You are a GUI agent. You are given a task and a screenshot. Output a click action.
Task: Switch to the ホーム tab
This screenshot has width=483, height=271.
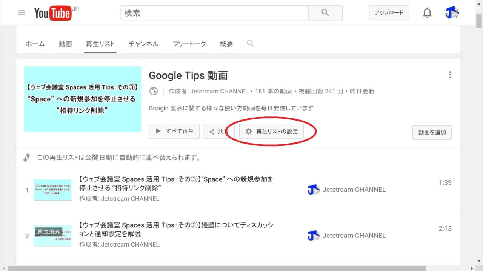[x=35, y=44]
